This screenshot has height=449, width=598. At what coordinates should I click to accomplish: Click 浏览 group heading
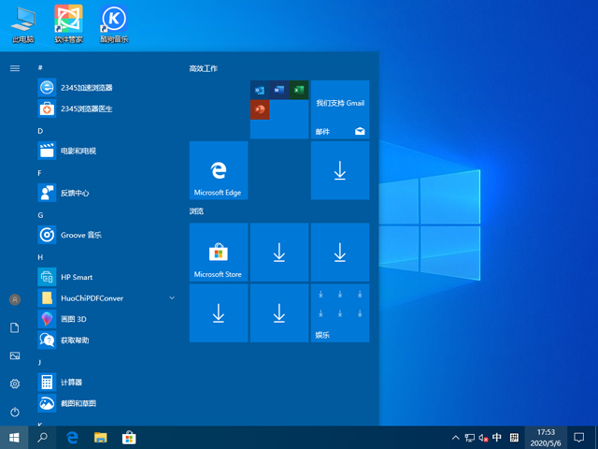coord(196,211)
